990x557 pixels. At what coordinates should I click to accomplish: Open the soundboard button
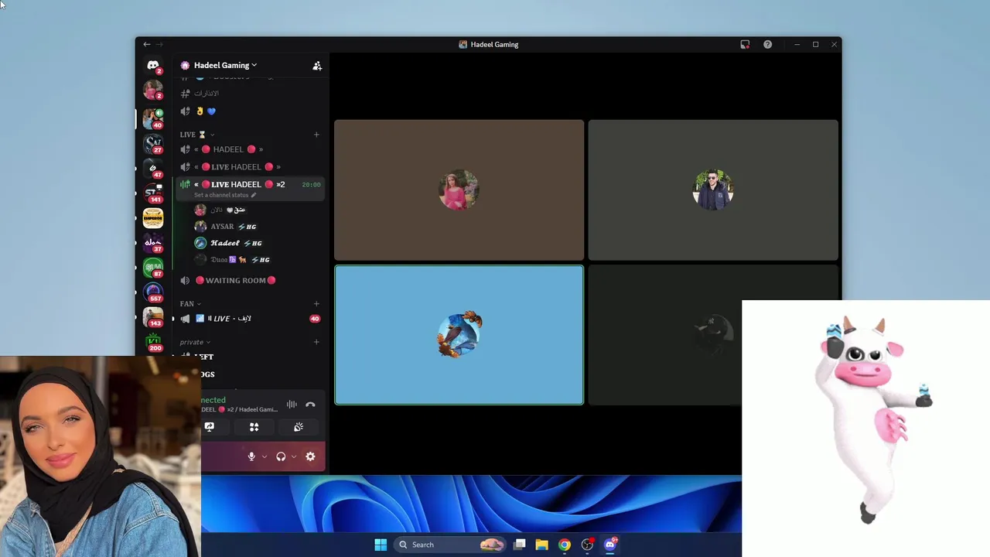tap(299, 427)
